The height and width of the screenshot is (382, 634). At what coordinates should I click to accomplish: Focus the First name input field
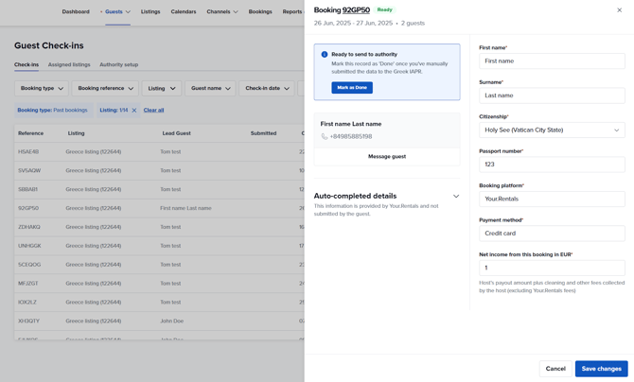pyautogui.click(x=552, y=61)
